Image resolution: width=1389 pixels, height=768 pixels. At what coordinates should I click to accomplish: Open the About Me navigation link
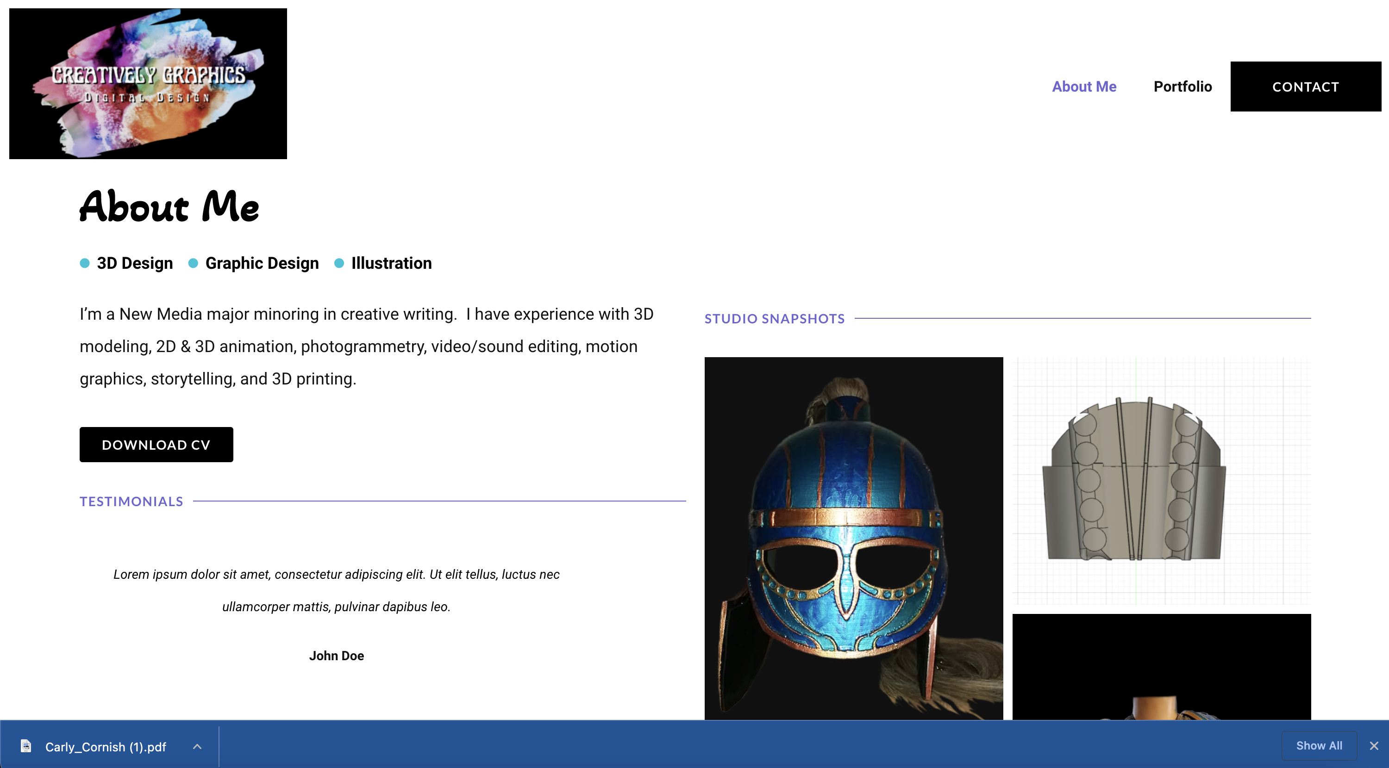(x=1084, y=86)
